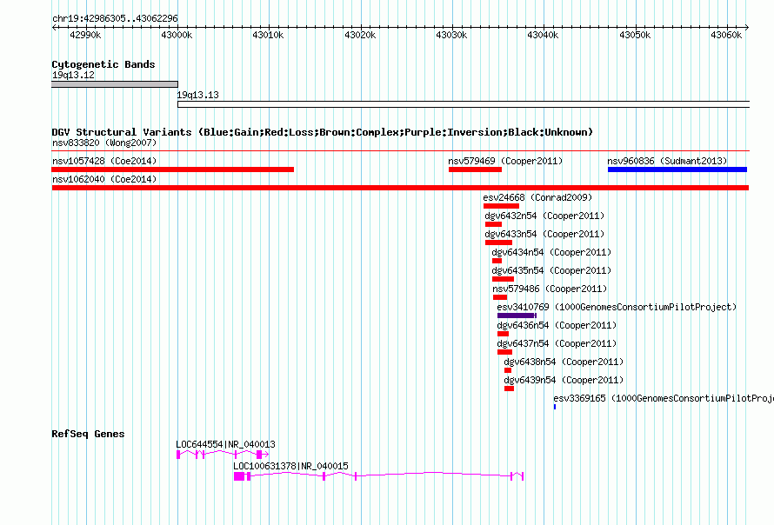Select the red bar under nsv579486
This screenshot has height=525, width=774.
500,297
